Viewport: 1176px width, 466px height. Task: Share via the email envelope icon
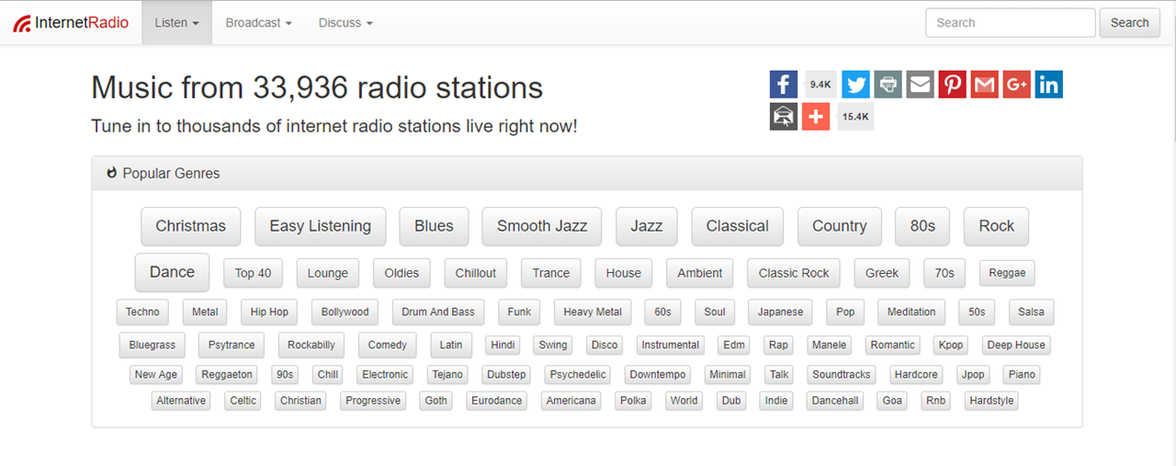[920, 85]
